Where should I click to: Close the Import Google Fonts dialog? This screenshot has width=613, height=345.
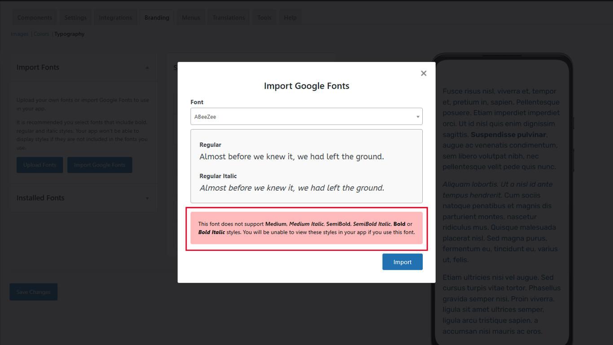pos(423,73)
